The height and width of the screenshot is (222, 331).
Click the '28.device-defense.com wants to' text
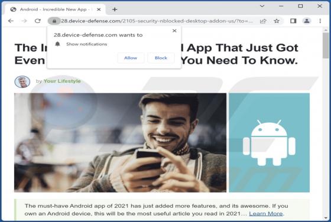point(98,35)
